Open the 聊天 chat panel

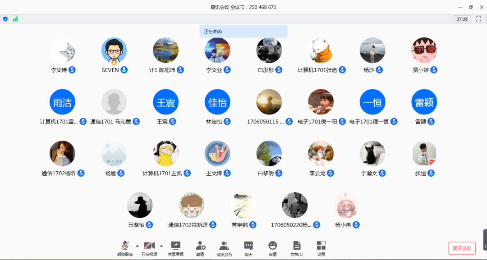coord(248,248)
